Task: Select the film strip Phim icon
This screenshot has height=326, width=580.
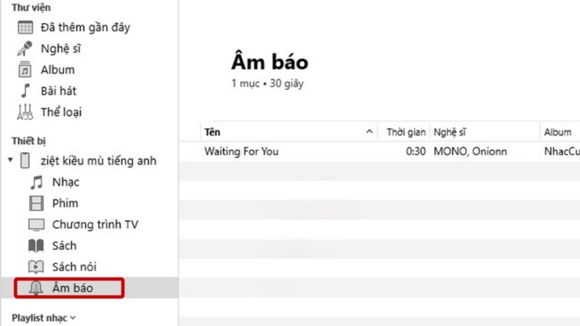Action: tap(36, 204)
